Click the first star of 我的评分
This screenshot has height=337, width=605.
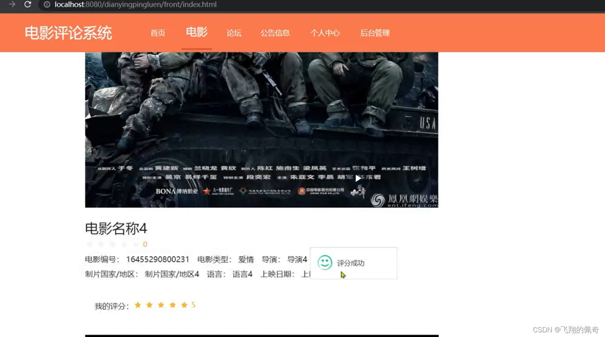[138, 305]
